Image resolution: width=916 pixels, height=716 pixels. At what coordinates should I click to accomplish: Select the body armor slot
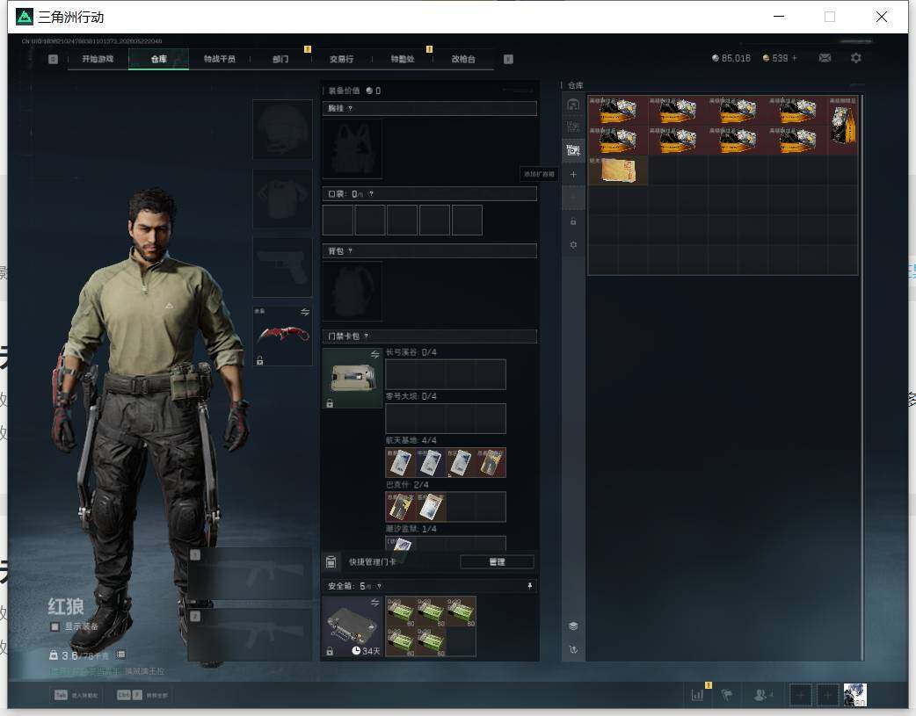click(x=282, y=199)
